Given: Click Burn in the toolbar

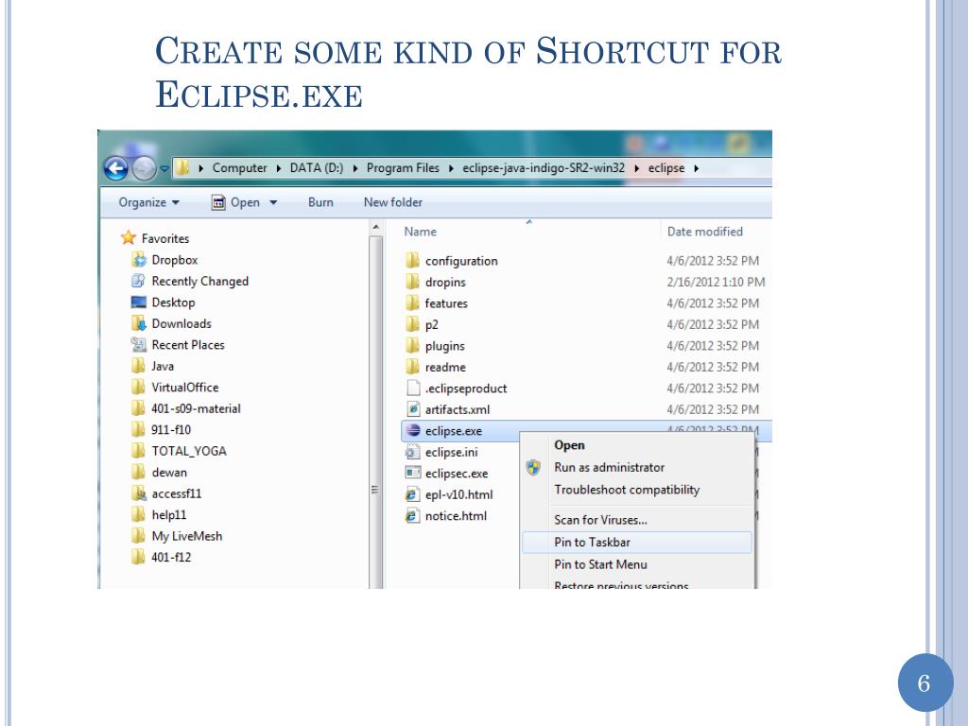Looking at the screenshot, I should pos(320,202).
